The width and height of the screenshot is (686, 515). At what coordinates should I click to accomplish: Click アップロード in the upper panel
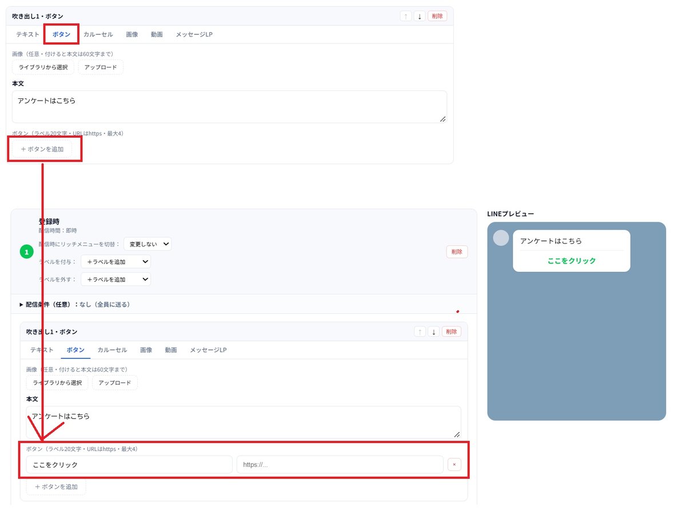tap(101, 67)
